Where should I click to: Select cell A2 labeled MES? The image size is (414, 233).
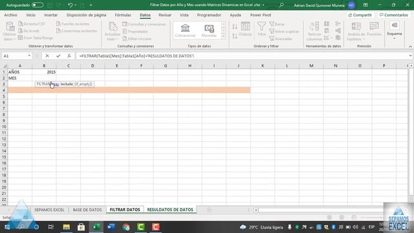pyautogui.click(x=20, y=78)
